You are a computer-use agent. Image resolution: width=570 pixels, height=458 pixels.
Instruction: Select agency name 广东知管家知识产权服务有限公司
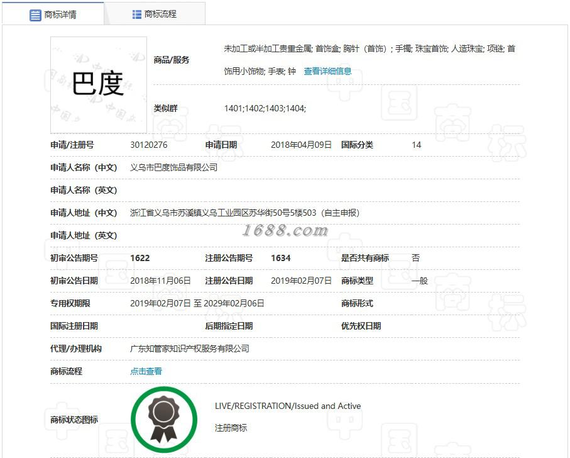pos(190,349)
